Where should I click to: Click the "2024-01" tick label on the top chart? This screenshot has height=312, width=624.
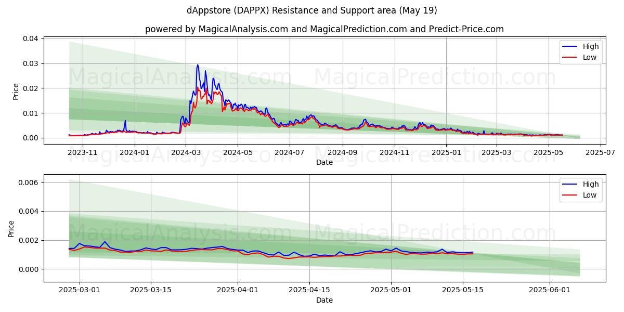pos(135,152)
